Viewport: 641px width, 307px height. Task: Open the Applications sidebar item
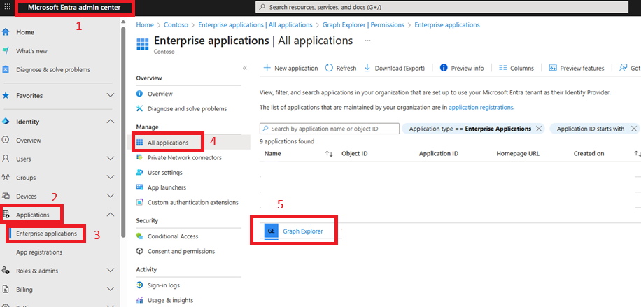click(32, 215)
